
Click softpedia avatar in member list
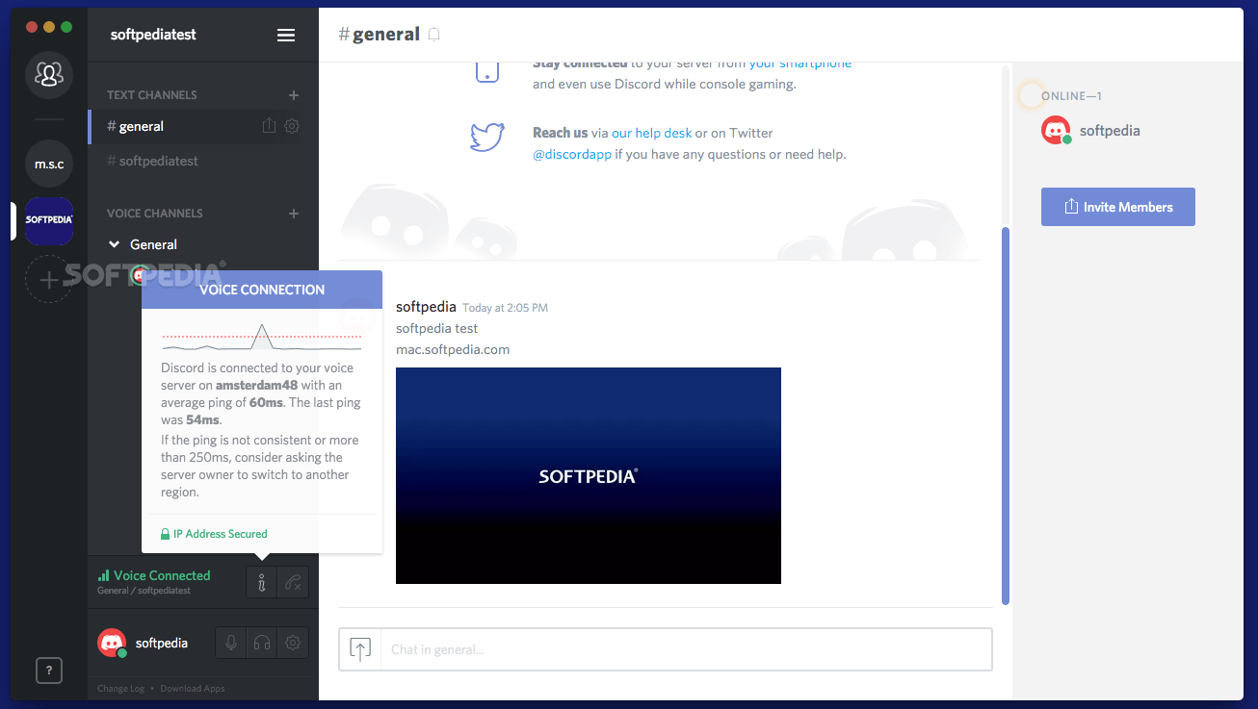point(1057,131)
